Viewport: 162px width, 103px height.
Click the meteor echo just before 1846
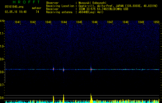click(91, 70)
